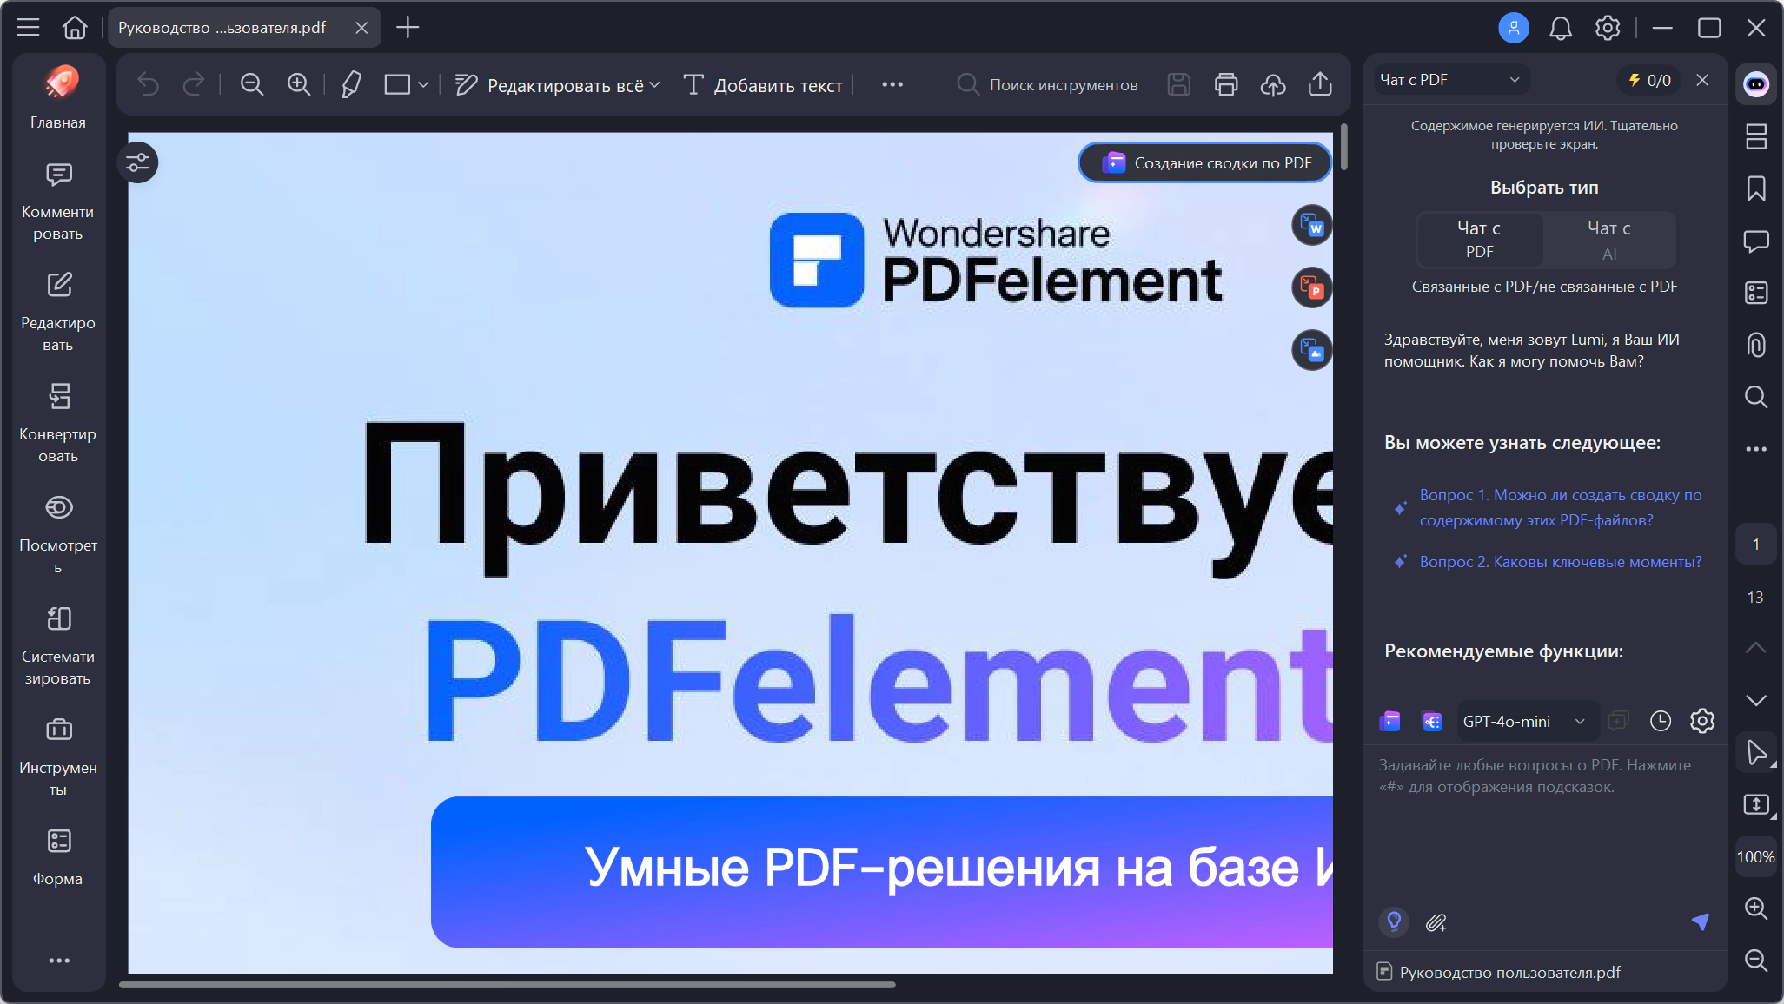Click the convert to Word floating icon

pyautogui.click(x=1312, y=226)
